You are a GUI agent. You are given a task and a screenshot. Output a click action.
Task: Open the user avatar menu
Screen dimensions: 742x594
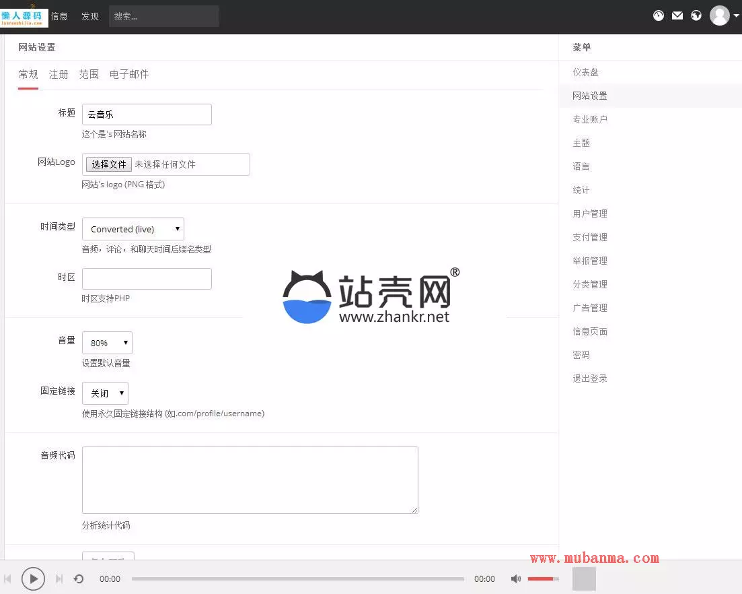point(720,15)
